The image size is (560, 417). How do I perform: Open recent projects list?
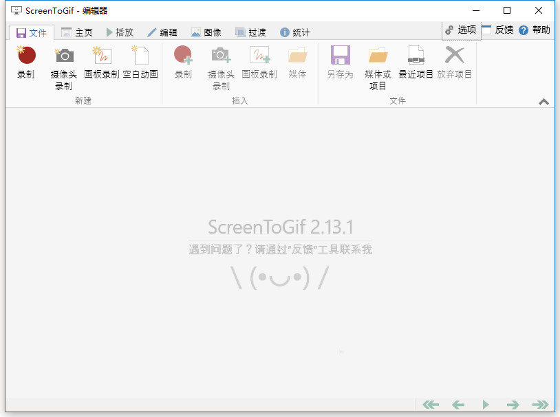pos(416,65)
